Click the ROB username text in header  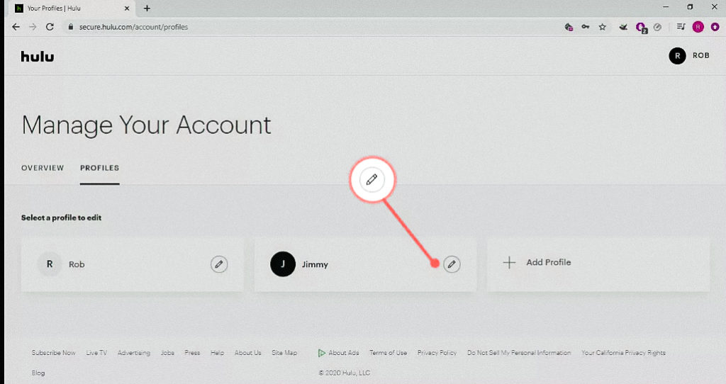[x=700, y=55]
